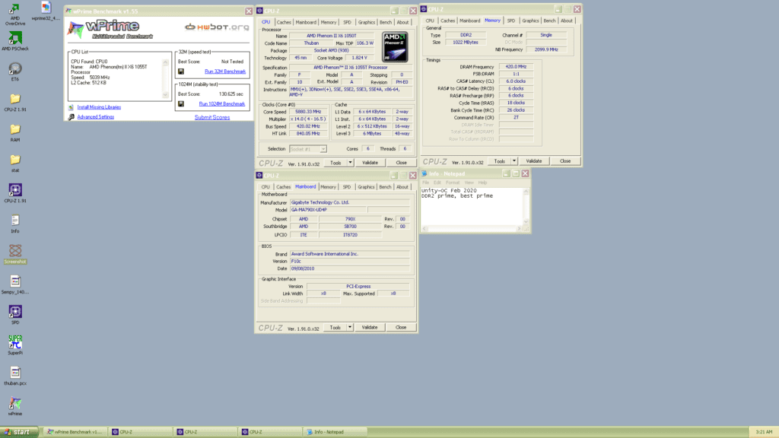Click the taskbar clock showing 3:21 AM

tap(764, 432)
